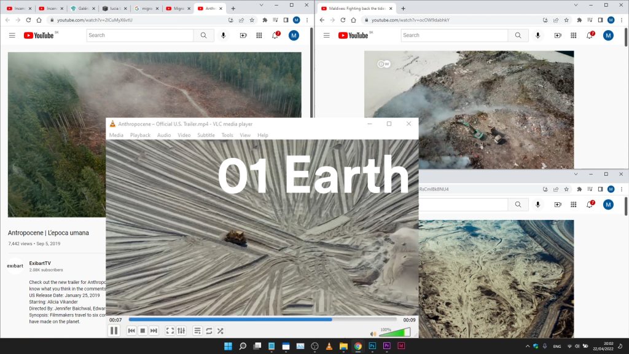Click YouTube search button in Maldives window
Image resolution: width=629 pixels, height=354 pixels.
point(518,35)
